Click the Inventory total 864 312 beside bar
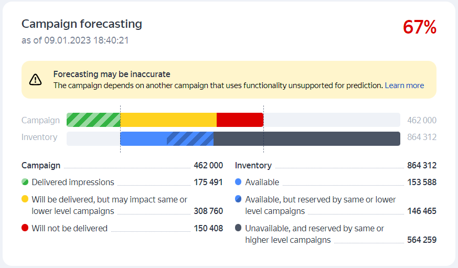The width and height of the screenshot is (458, 268). [422, 137]
